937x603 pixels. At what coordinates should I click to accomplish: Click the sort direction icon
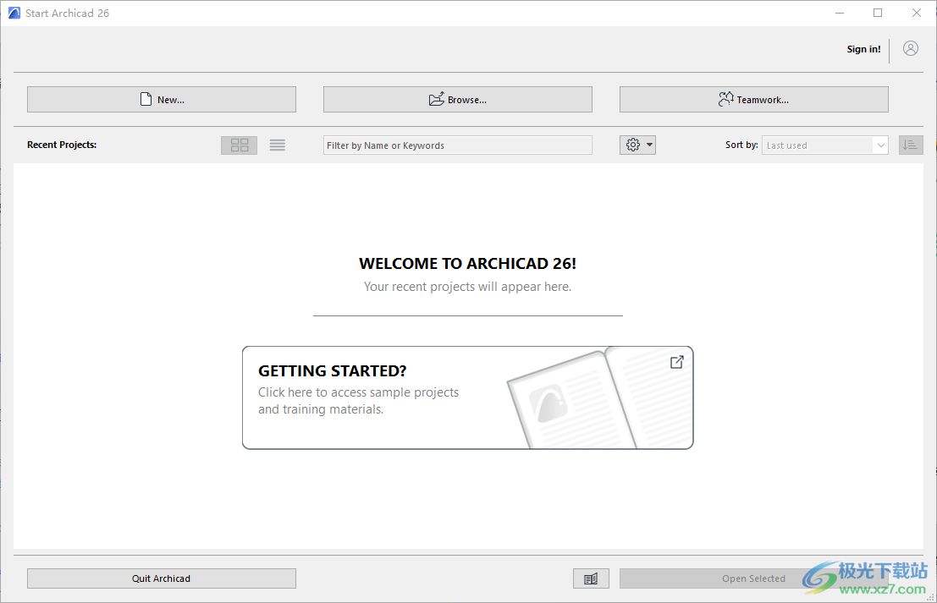pos(911,145)
